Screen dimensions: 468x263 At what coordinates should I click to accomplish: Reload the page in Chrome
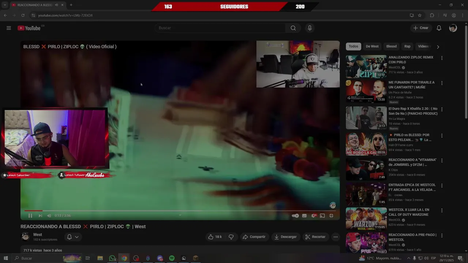coord(23,15)
